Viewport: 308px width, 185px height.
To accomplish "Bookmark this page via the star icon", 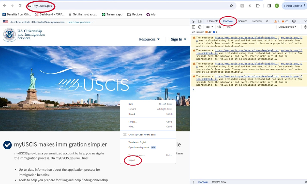I will point(231,5).
